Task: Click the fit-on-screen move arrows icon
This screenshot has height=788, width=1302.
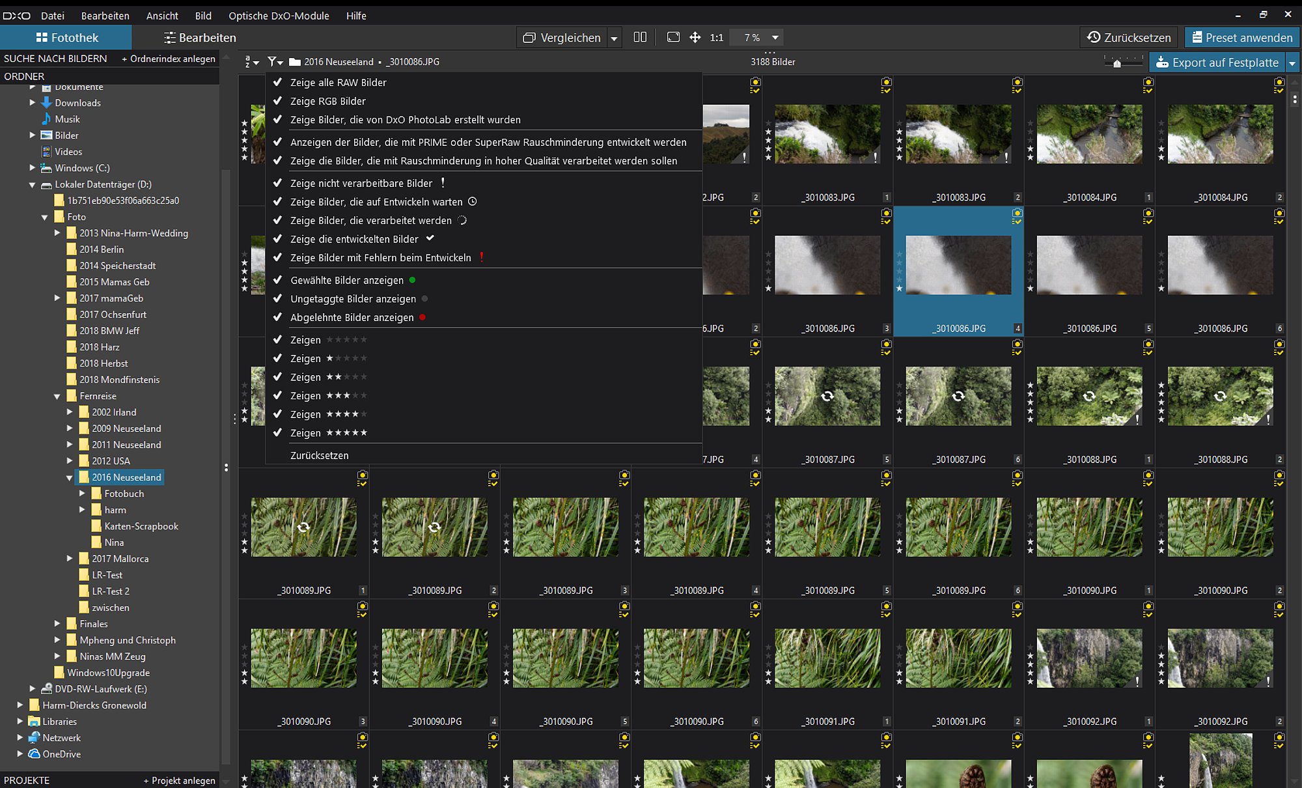Action: pos(695,37)
